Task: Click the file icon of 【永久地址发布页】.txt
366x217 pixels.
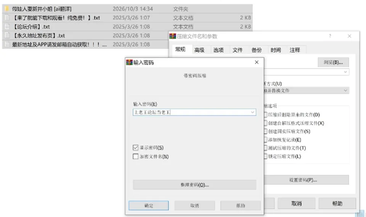Action: 7,35
